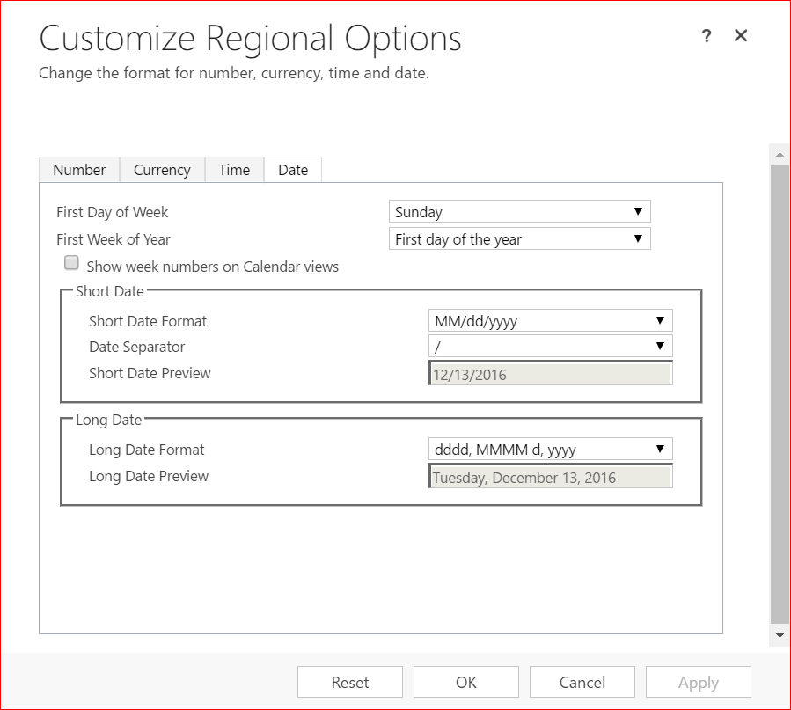Open the First Day of Week dropdown
Image resolution: width=791 pixels, height=710 pixels.
coord(519,212)
